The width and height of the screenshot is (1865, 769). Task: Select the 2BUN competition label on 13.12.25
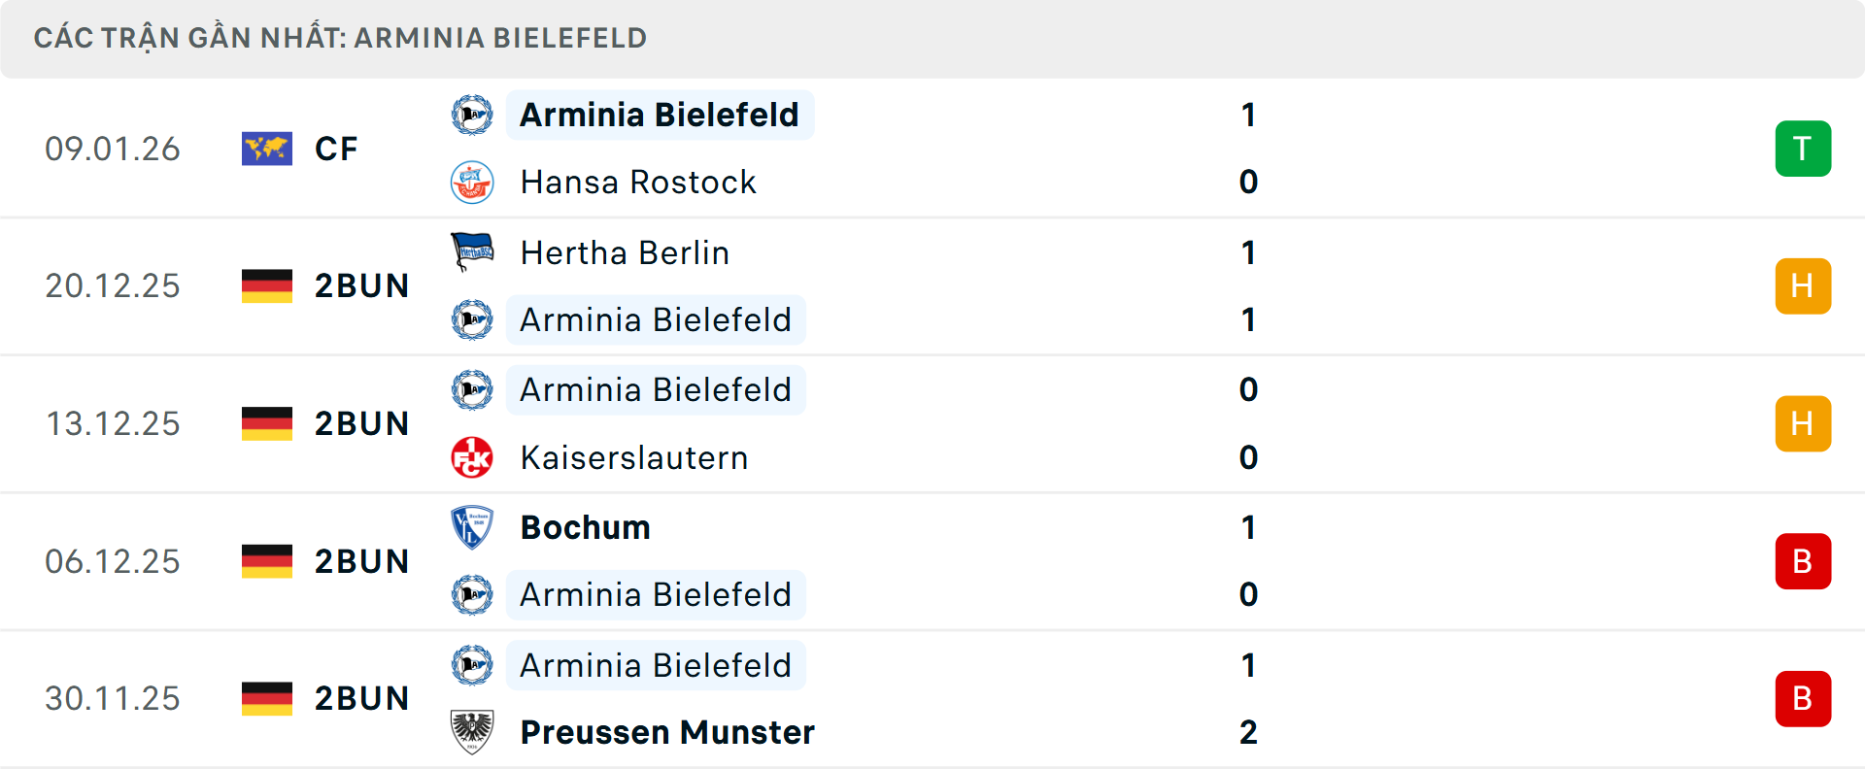[362, 423]
